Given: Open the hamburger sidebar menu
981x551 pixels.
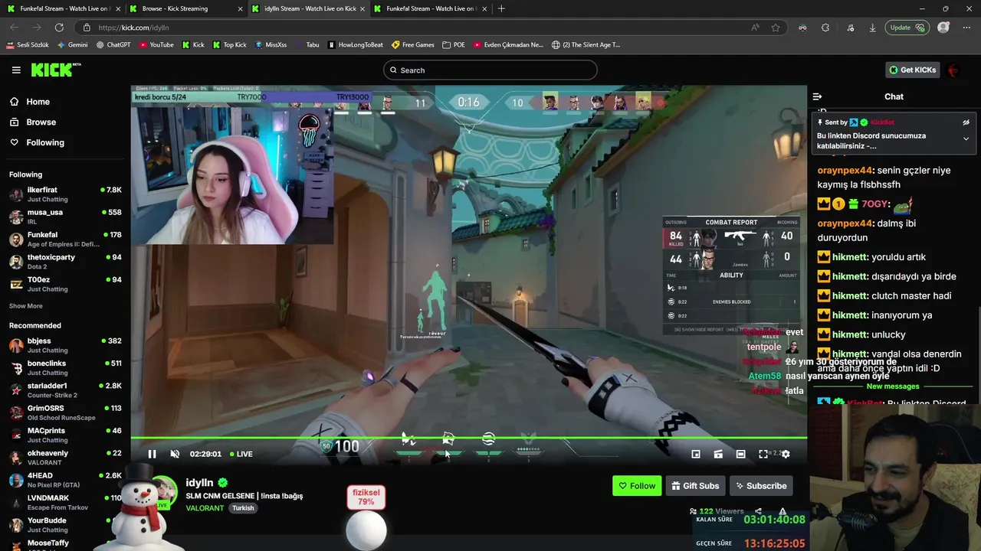Looking at the screenshot, I should tap(16, 70).
